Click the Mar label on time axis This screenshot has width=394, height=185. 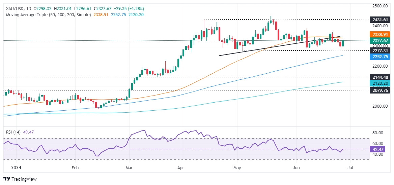[x=129, y=167]
